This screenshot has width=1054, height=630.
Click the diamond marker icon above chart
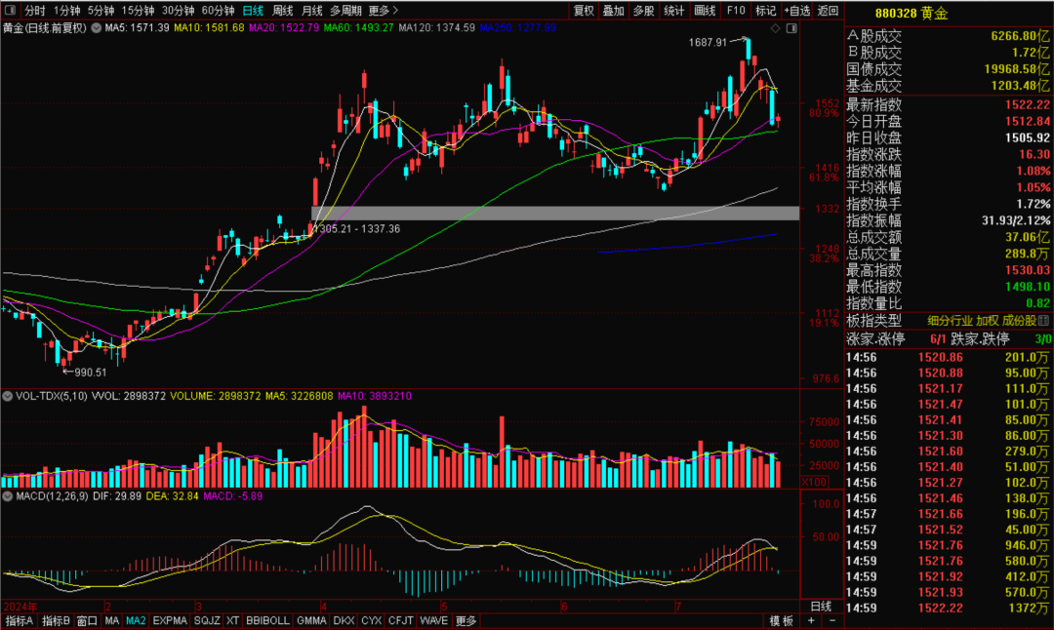tap(775, 30)
